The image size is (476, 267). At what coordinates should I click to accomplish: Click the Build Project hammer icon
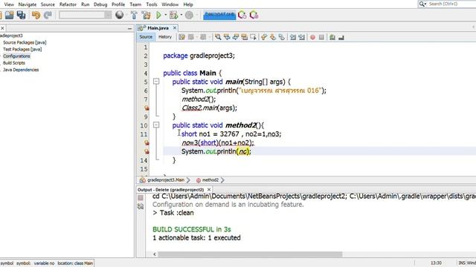point(134,15)
